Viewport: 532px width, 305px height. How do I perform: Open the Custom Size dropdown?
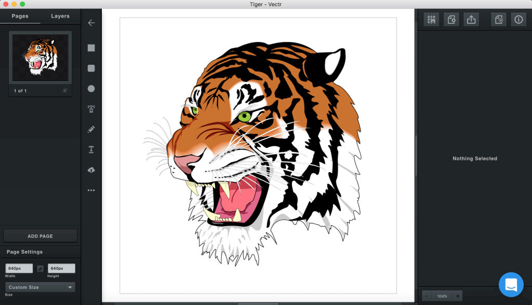(x=40, y=287)
